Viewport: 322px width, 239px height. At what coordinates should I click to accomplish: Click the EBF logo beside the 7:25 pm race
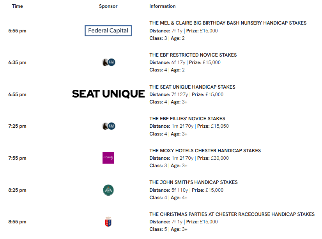108,126
